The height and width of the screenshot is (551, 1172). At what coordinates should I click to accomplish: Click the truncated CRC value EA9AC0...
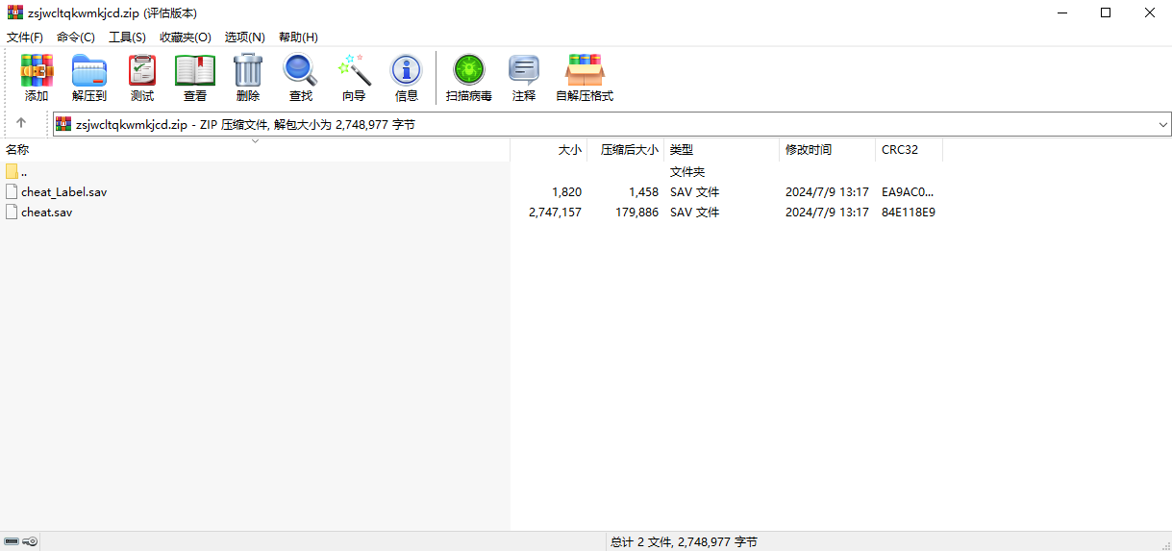(x=908, y=192)
